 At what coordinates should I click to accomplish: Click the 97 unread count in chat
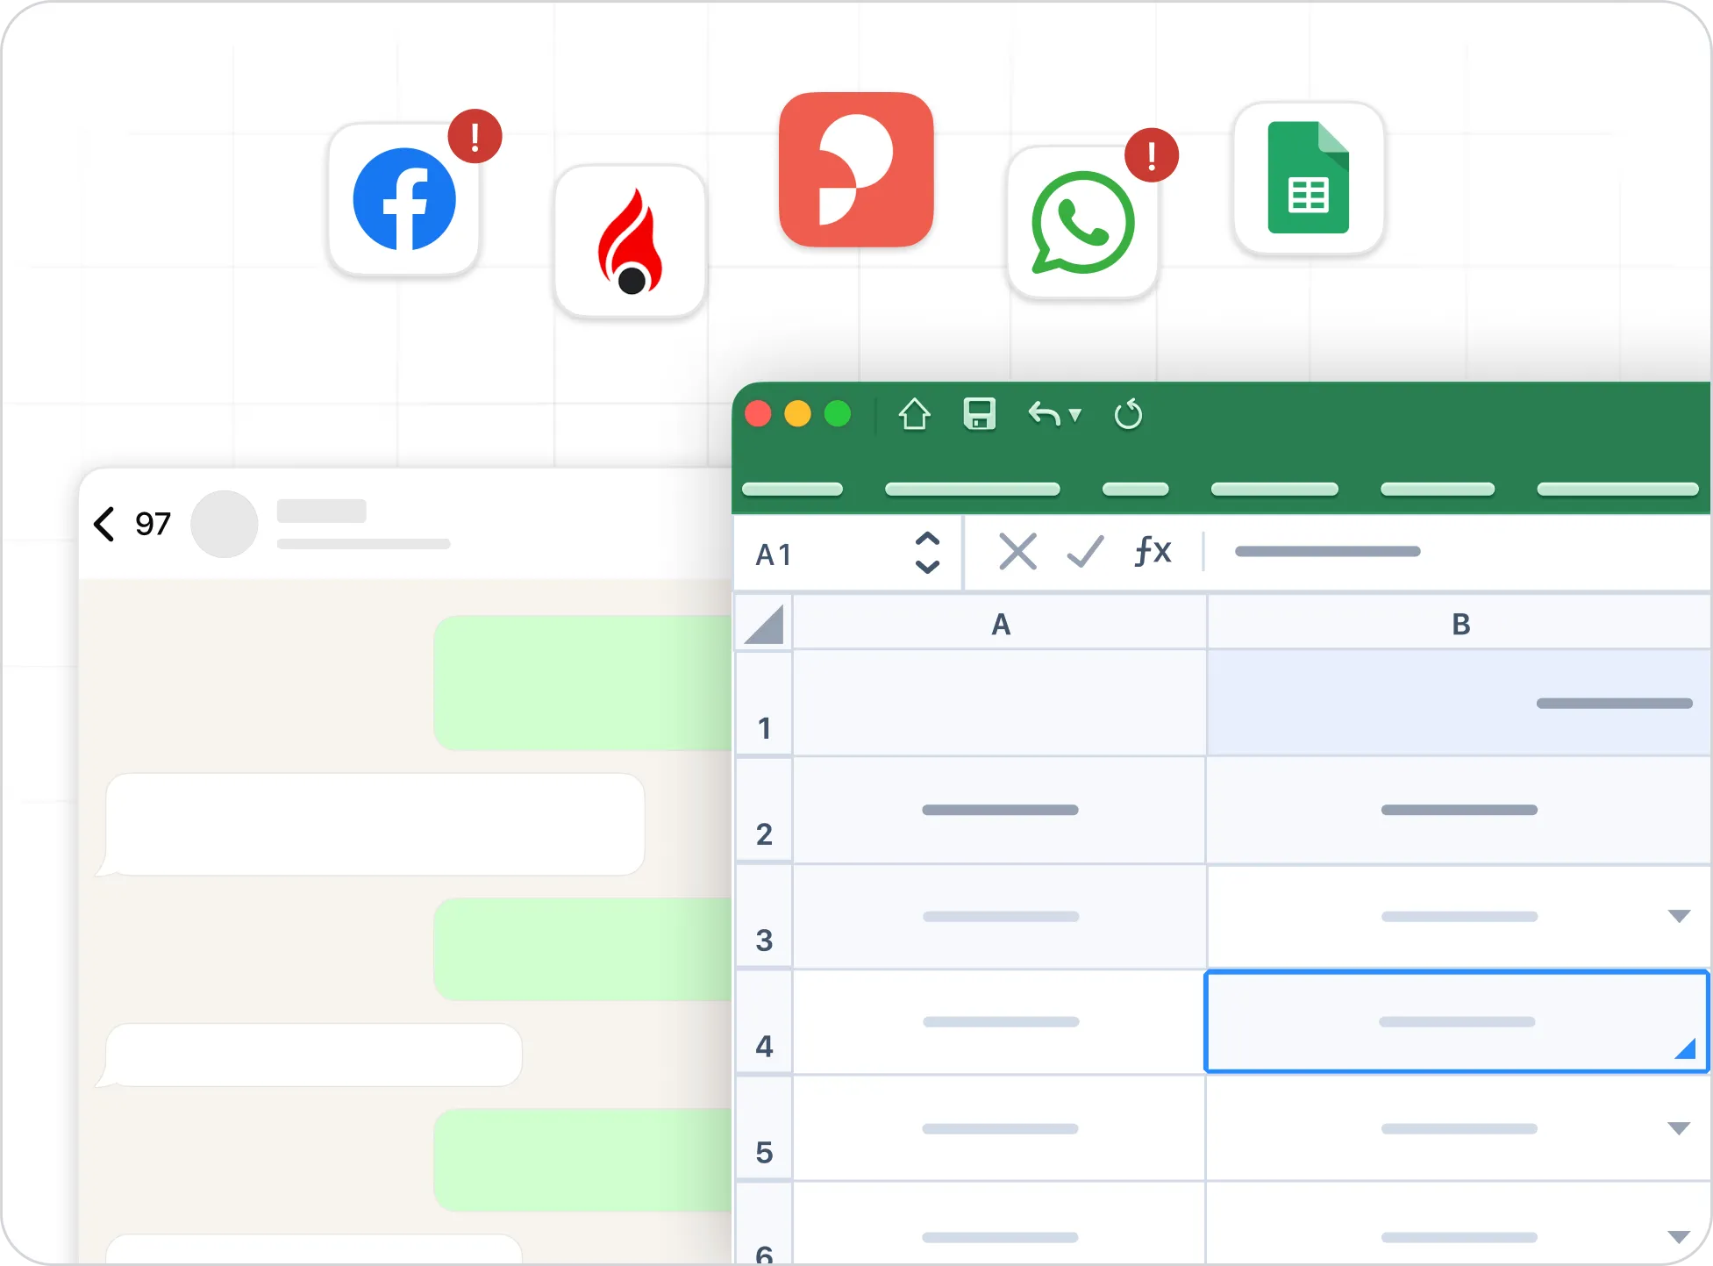[153, 524]
